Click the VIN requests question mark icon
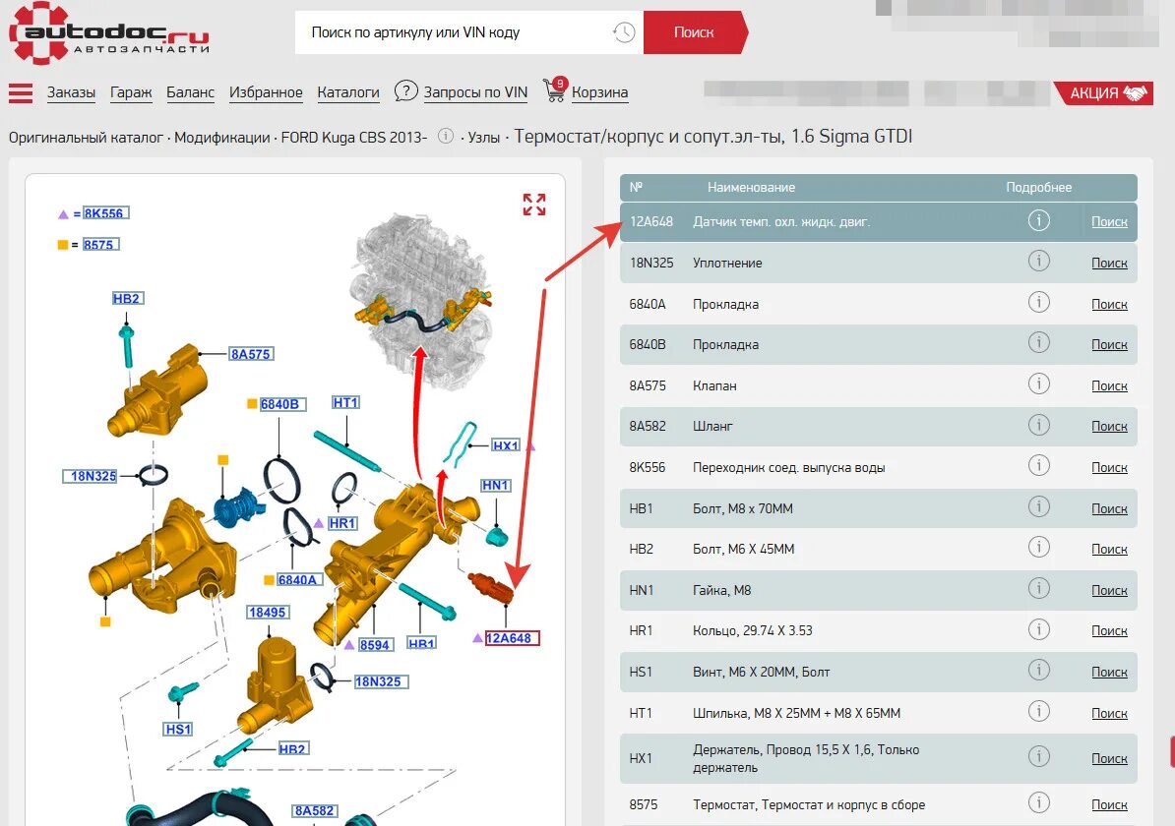The height and width of the screenshot is (826, 1175). pos(405,91)
